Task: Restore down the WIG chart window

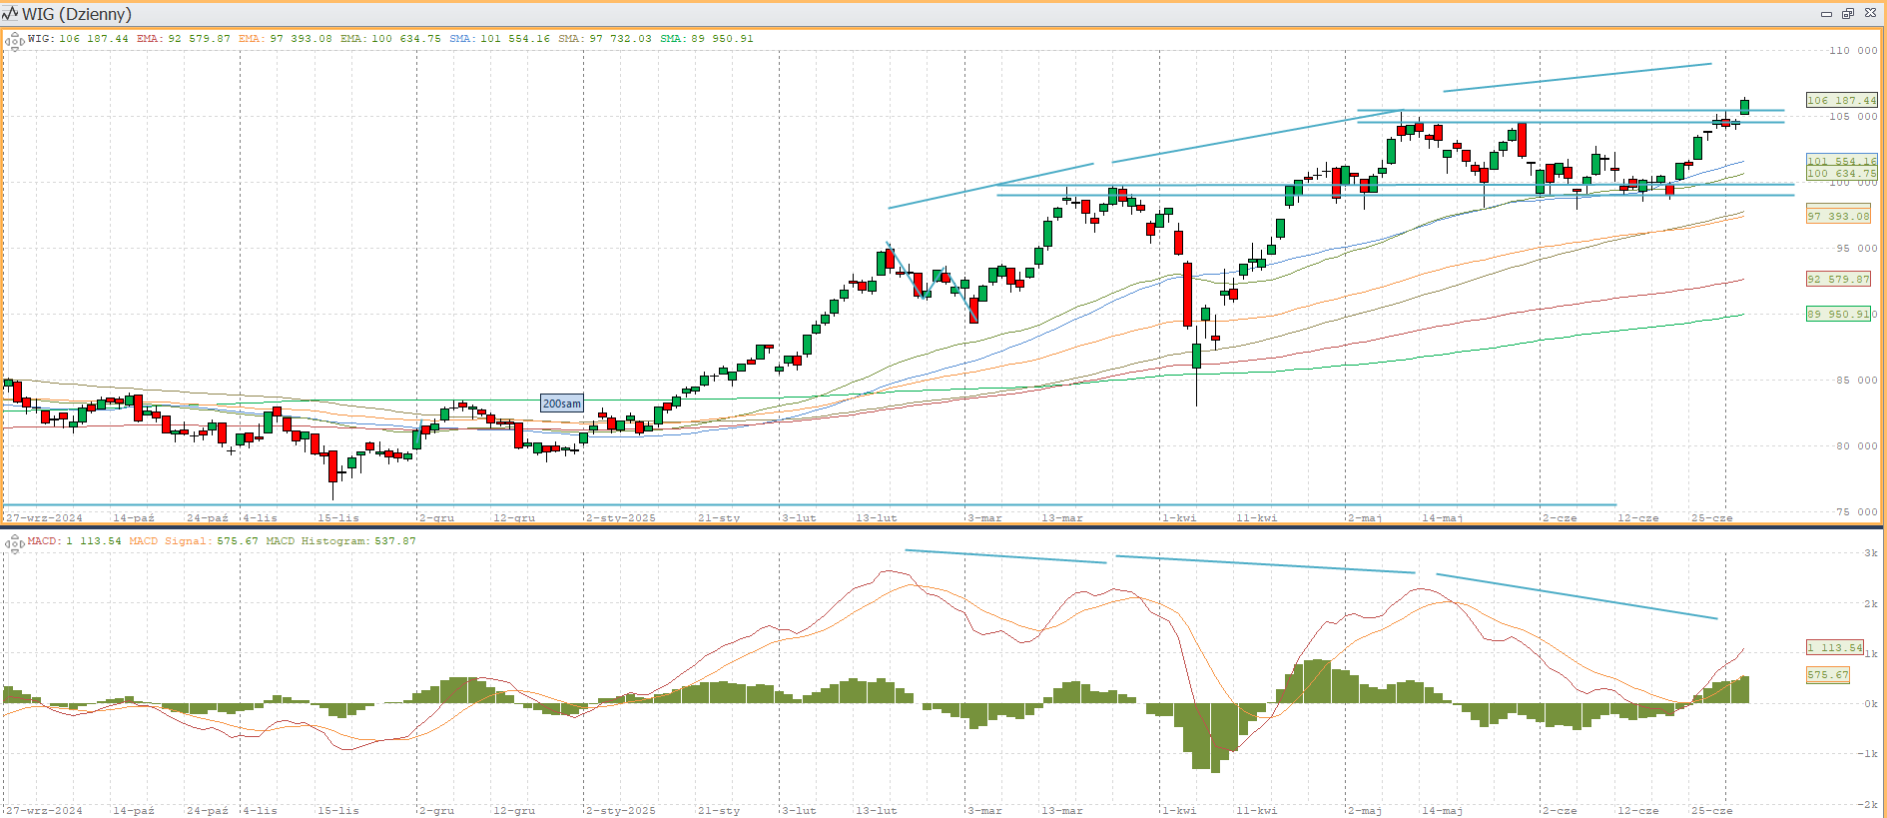Action: point(1848,14)
